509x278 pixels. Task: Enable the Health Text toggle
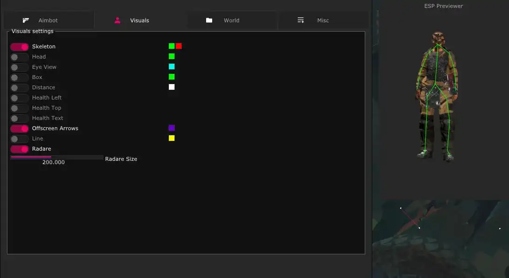19,118
